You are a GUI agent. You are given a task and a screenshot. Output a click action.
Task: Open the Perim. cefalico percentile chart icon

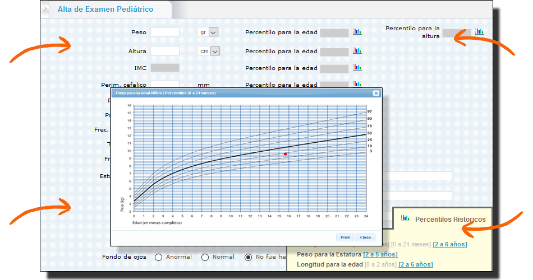tap(357, 84)
